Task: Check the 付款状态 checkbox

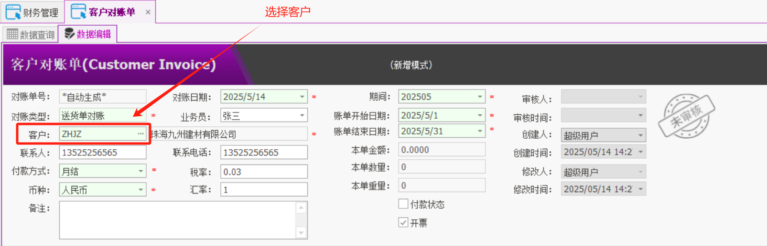Action: click(403, 204)
